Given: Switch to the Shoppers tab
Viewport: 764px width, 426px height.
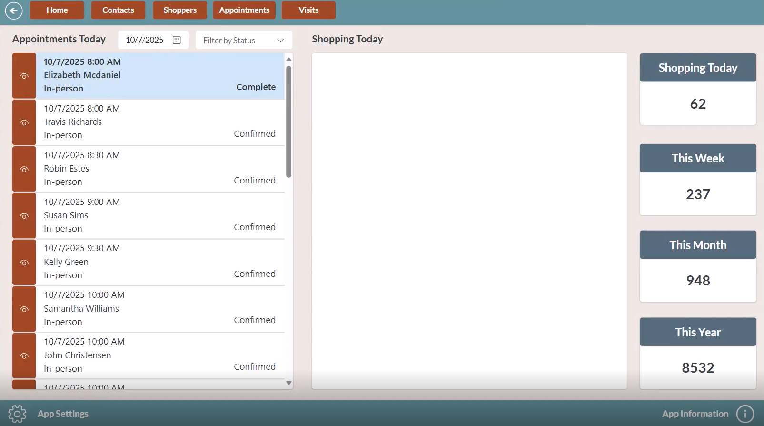Looking at the screenshot, I should [180, 10].
